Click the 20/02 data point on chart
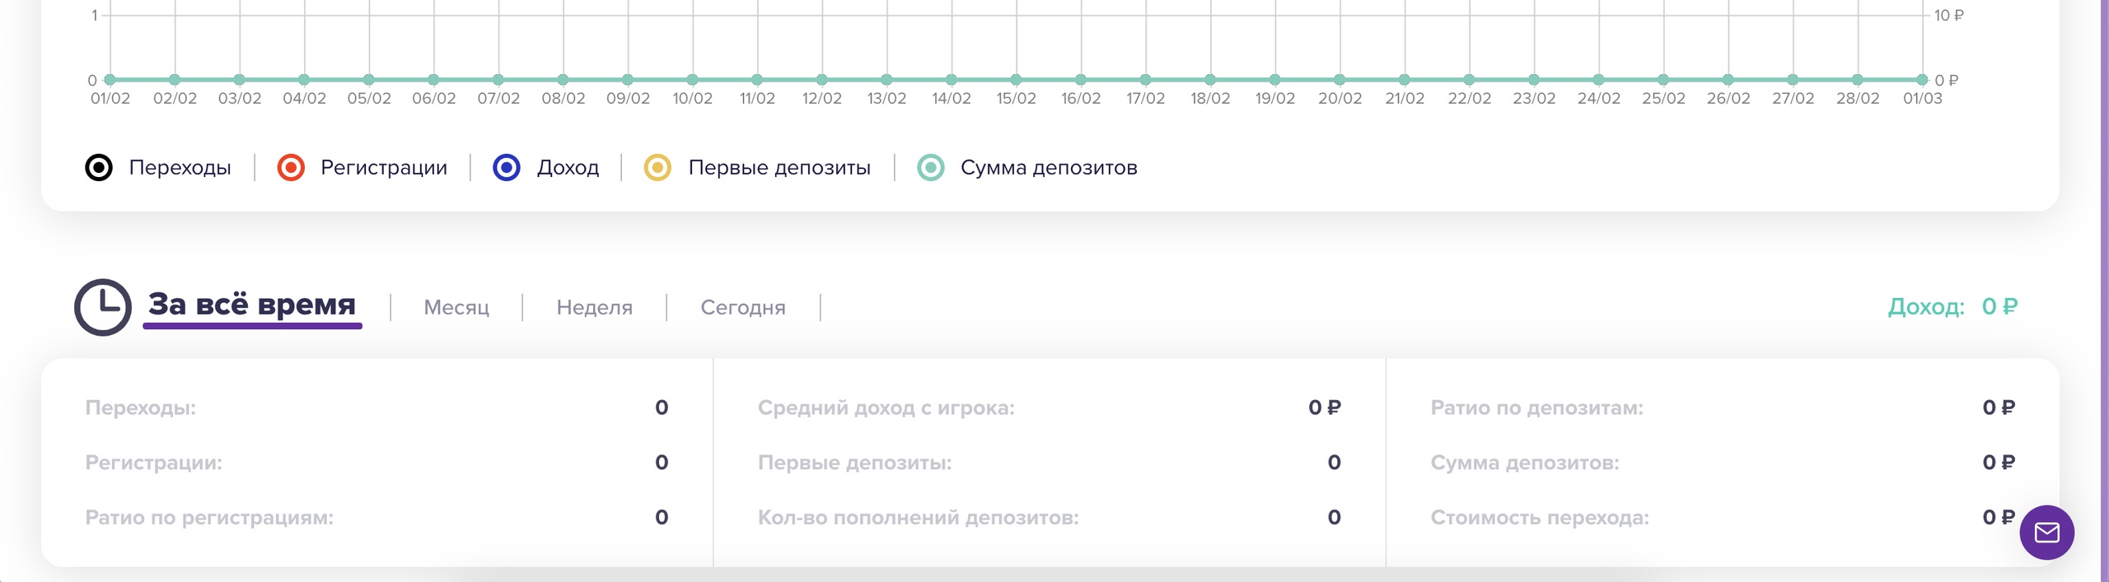Image resolution: width=2109 pixels, height=582 pixels. tap(1340, 80)
